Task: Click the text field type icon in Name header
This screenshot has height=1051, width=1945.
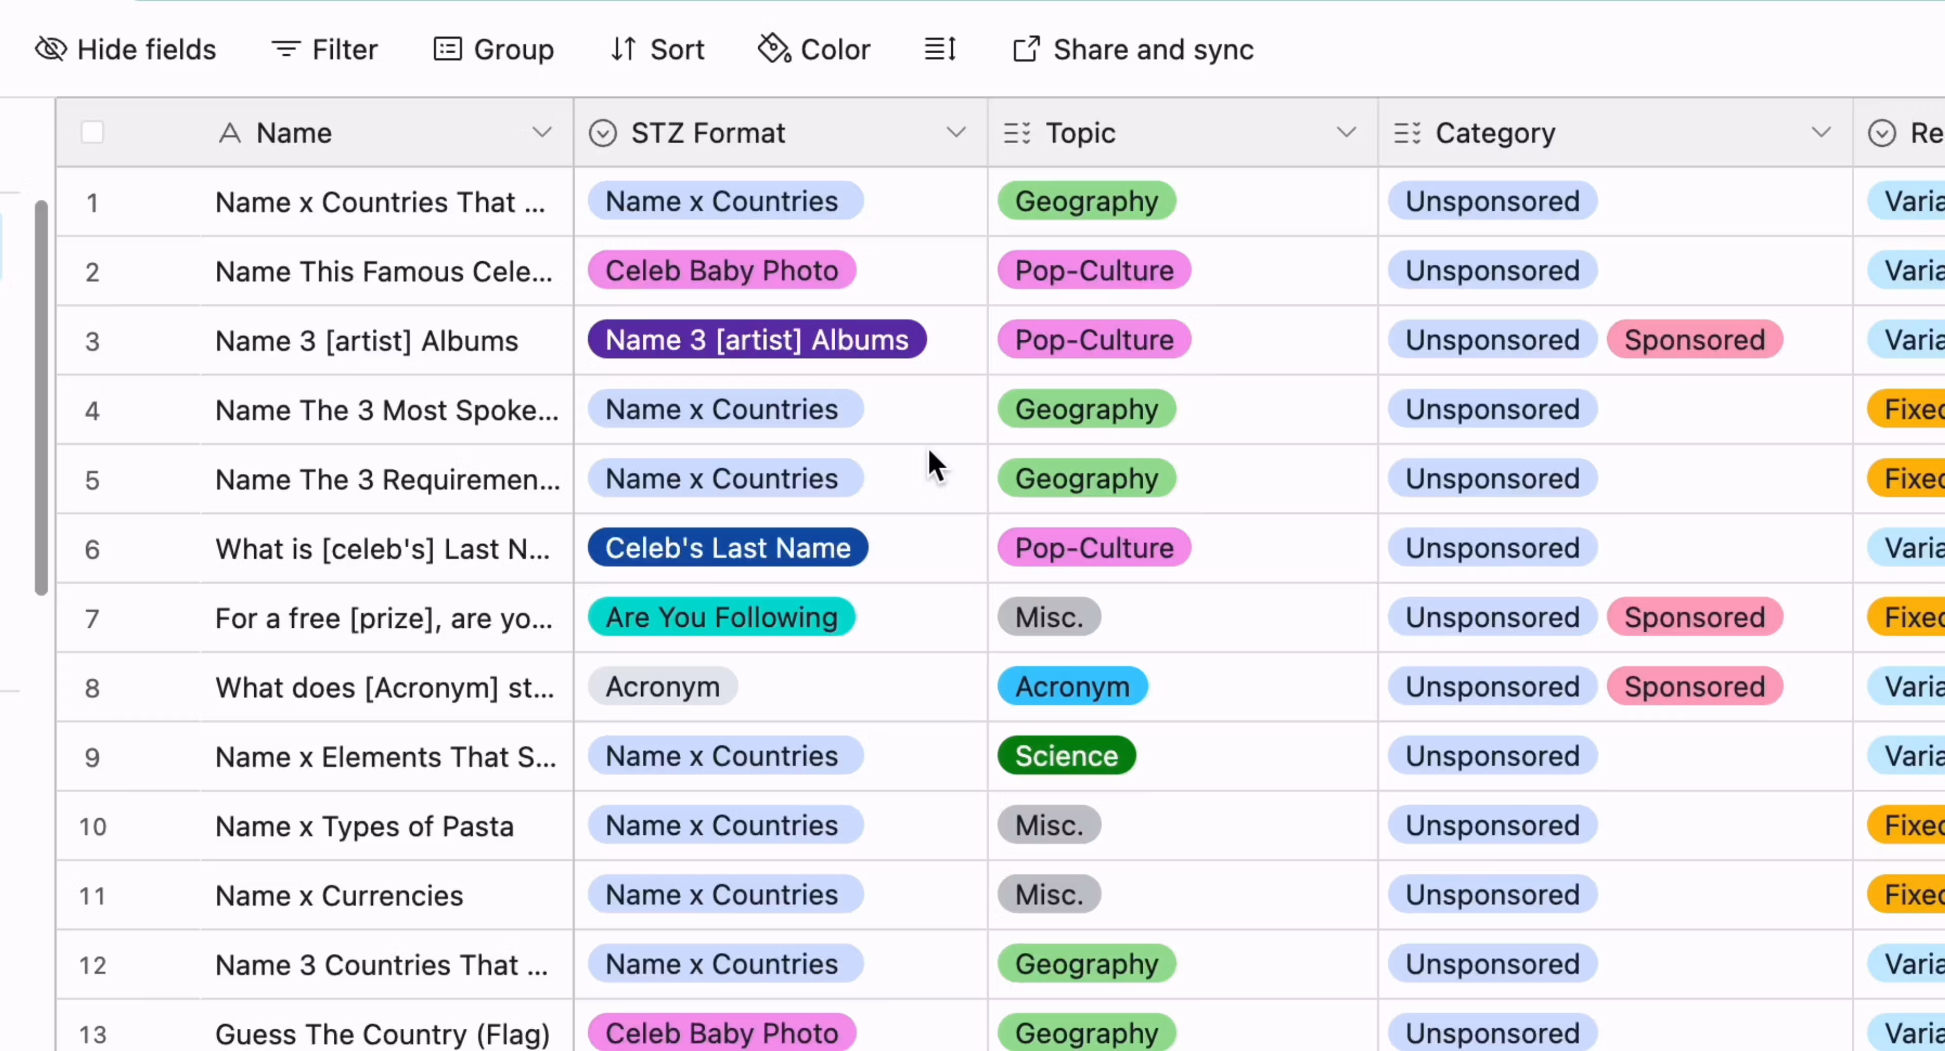Action: (230, 132)
